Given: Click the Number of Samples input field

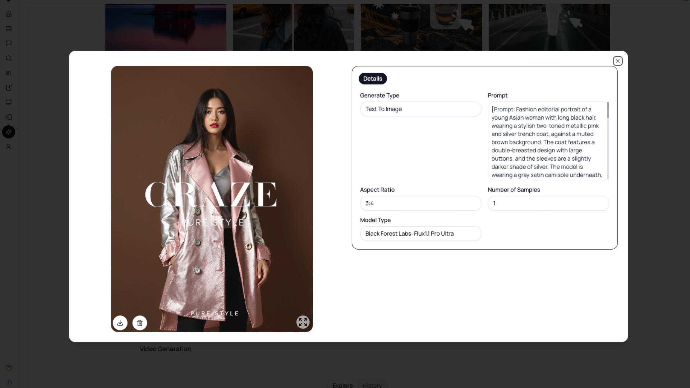Looking at the screenshot, I should click(x=549, y=203).
